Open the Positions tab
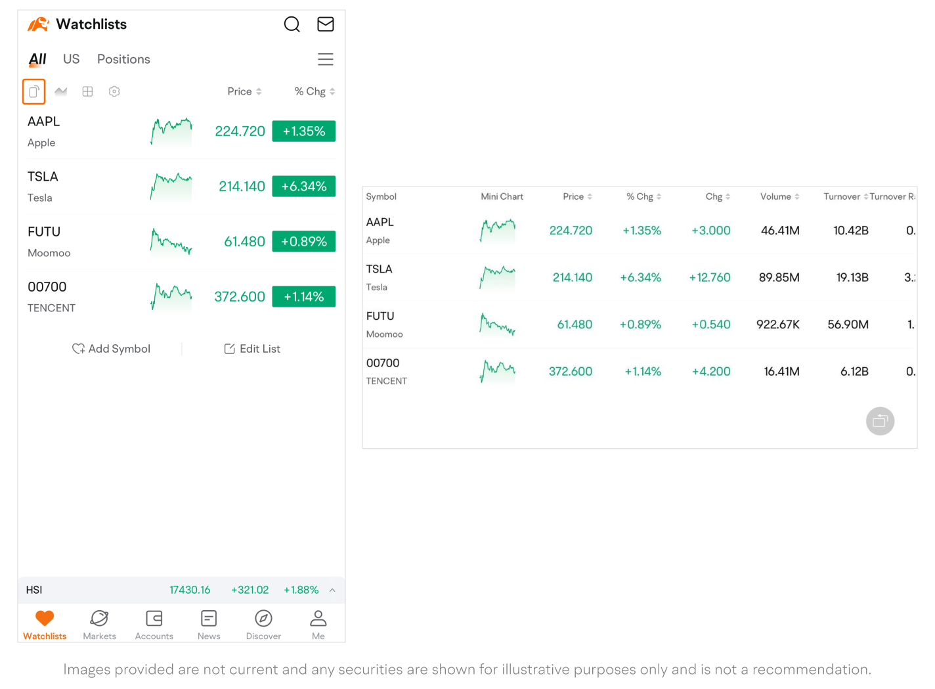The width and height of the screenshot is (935, 689). coord(123,59)
